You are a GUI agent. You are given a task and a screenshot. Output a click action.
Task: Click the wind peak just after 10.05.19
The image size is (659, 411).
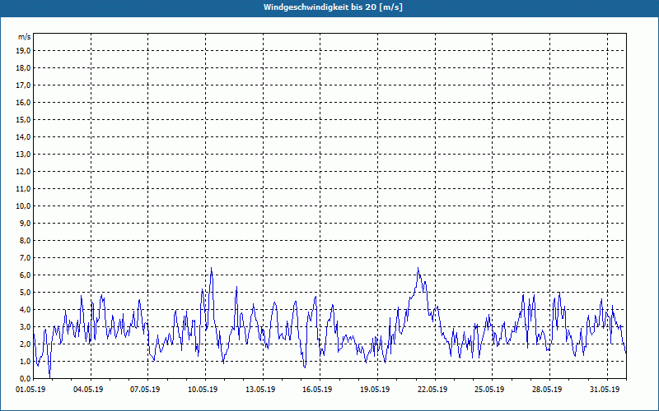[211, 269]
